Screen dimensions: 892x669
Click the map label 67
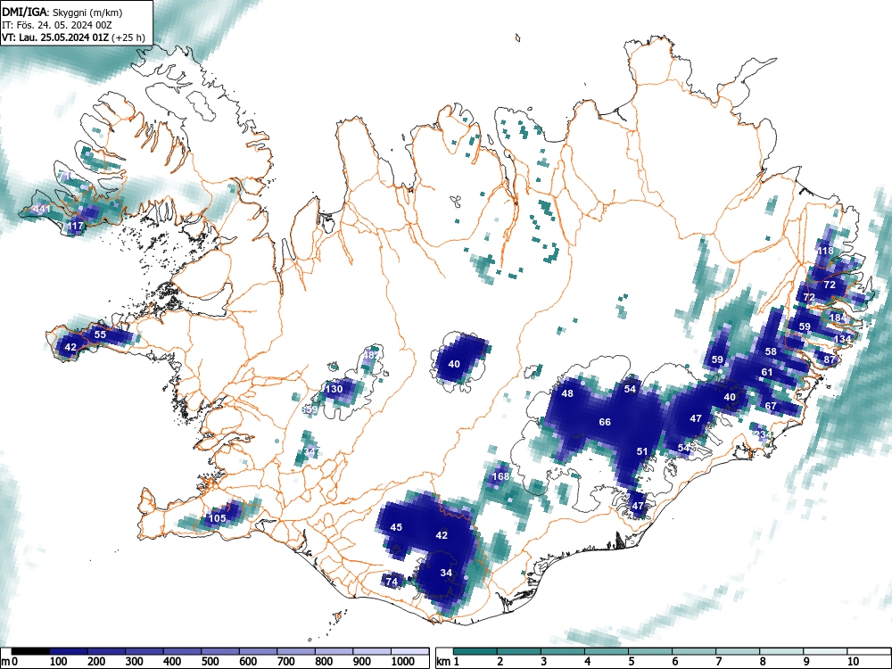click(x=771, y=406)
